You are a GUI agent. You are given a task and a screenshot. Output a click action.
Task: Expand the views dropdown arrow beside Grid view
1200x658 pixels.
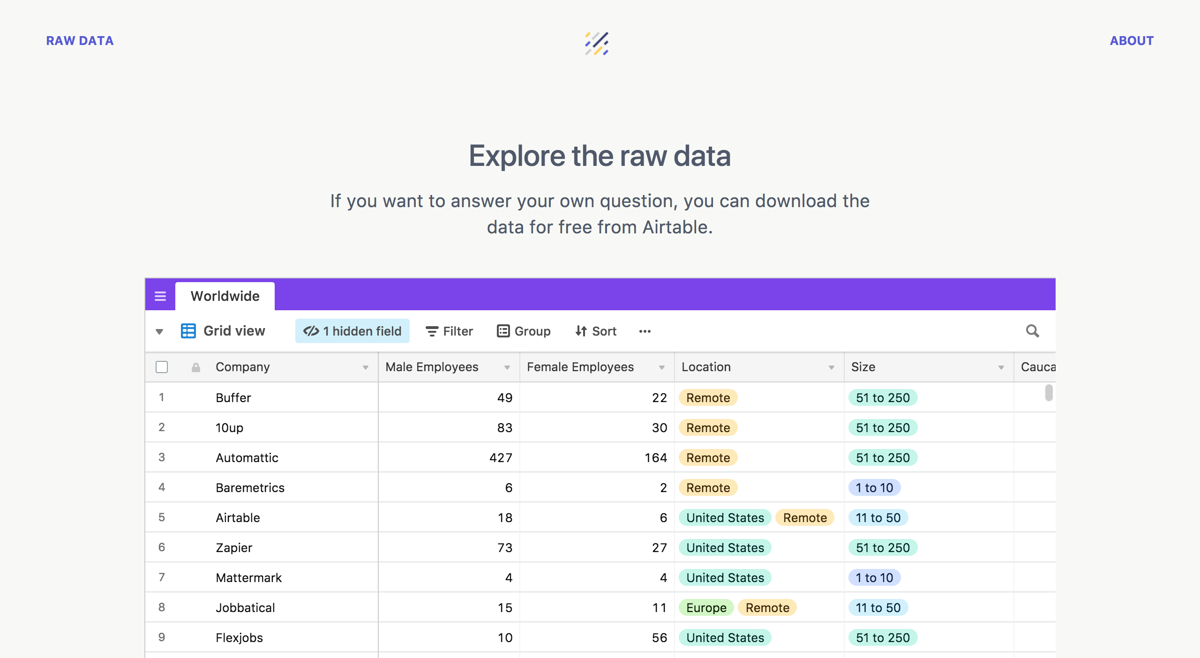pyautogui.click(x=159, y=331)
